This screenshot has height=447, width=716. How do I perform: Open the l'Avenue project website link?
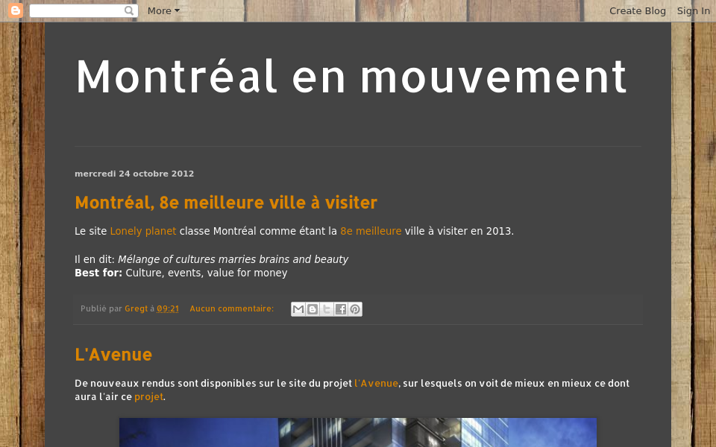(376, 383)
